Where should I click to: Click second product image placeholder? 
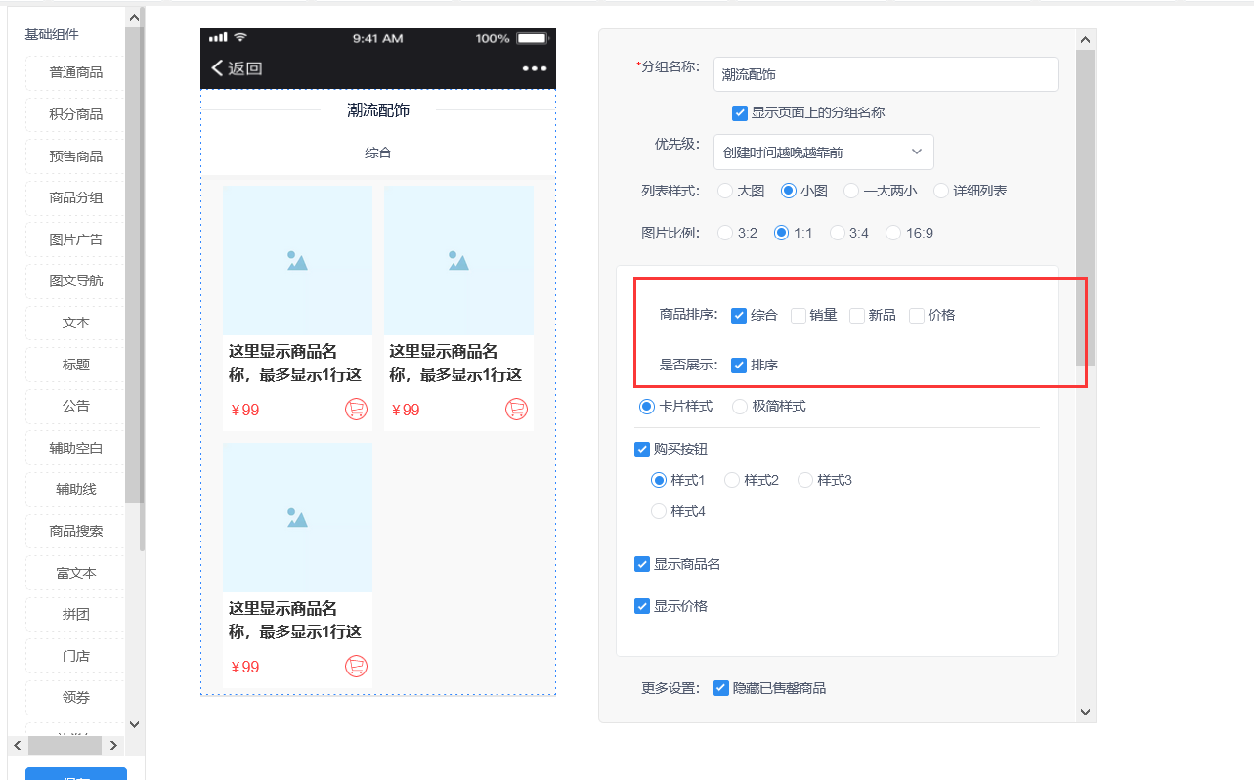click(458, 261)
